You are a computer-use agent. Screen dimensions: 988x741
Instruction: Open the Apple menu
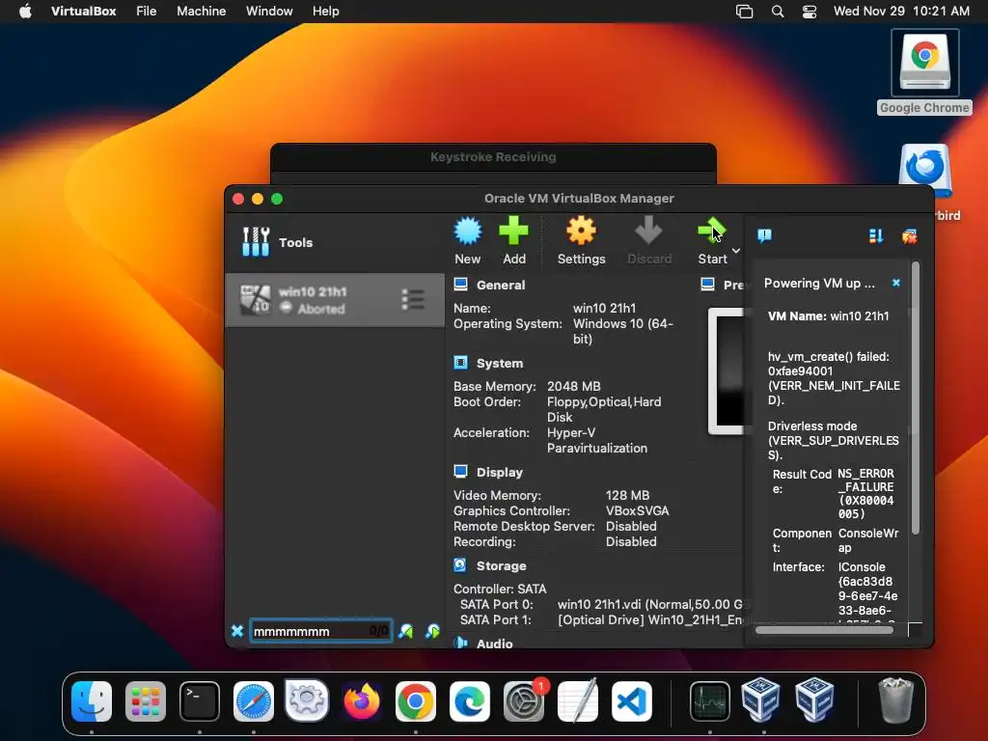click(x=25, y=11)
